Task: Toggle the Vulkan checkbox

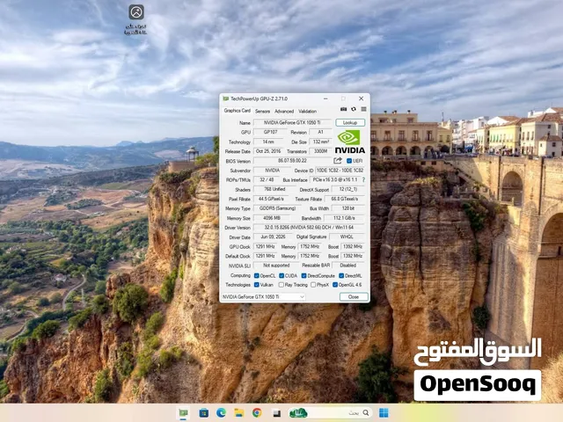Action: tap(256, 285)
